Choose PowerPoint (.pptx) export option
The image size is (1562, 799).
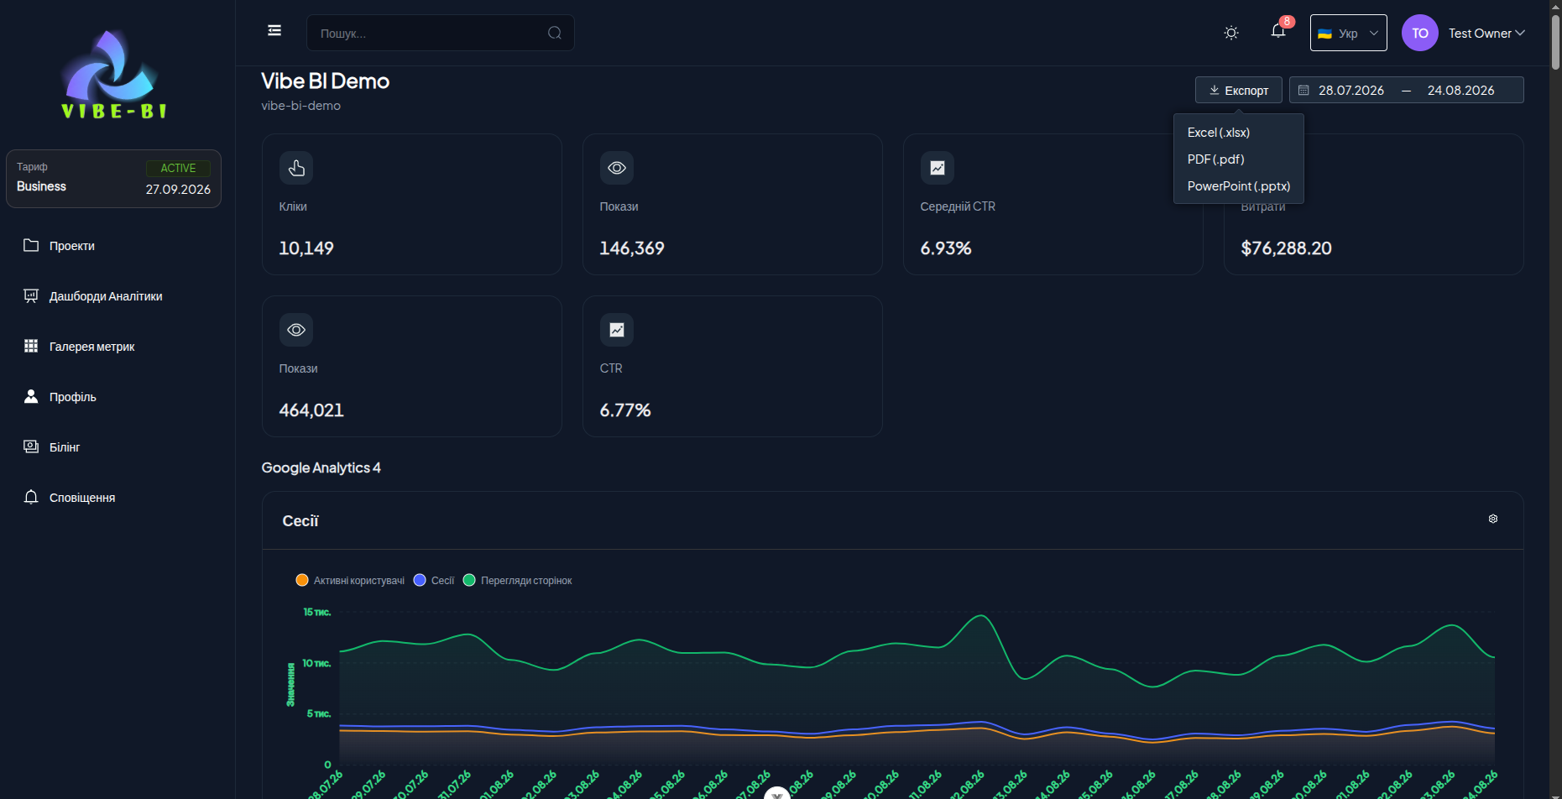click(1239, 186)
